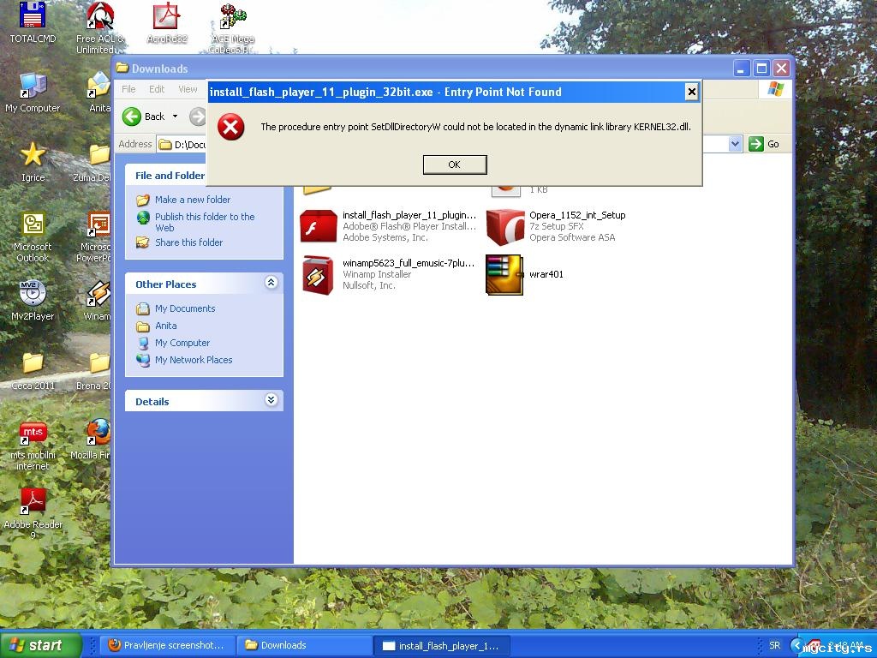Open the View menu in Downloads window
The height and width of the screenshot is (658, 877).
(188, 89)
